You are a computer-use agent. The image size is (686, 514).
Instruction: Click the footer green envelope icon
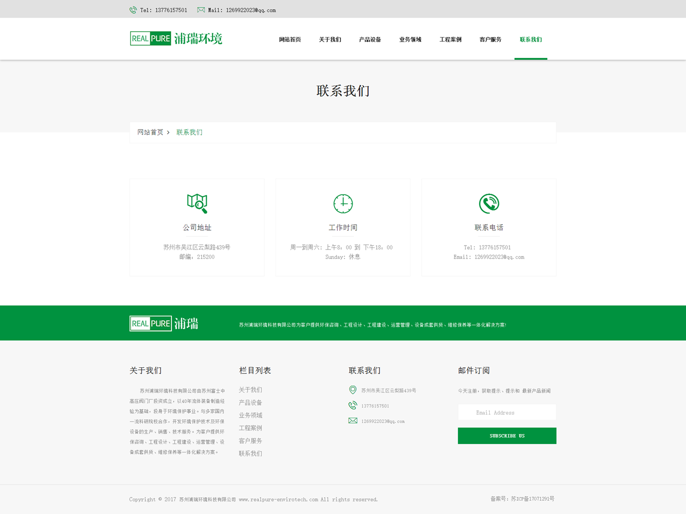point(353,421)
